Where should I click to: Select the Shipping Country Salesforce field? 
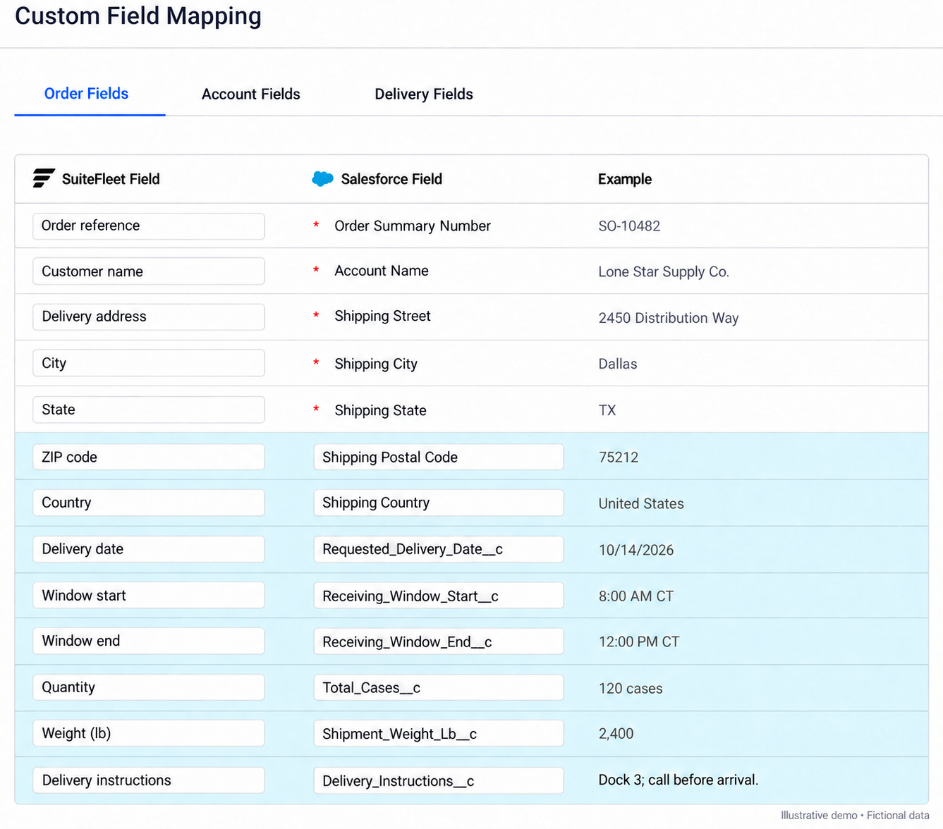(439, 503)
